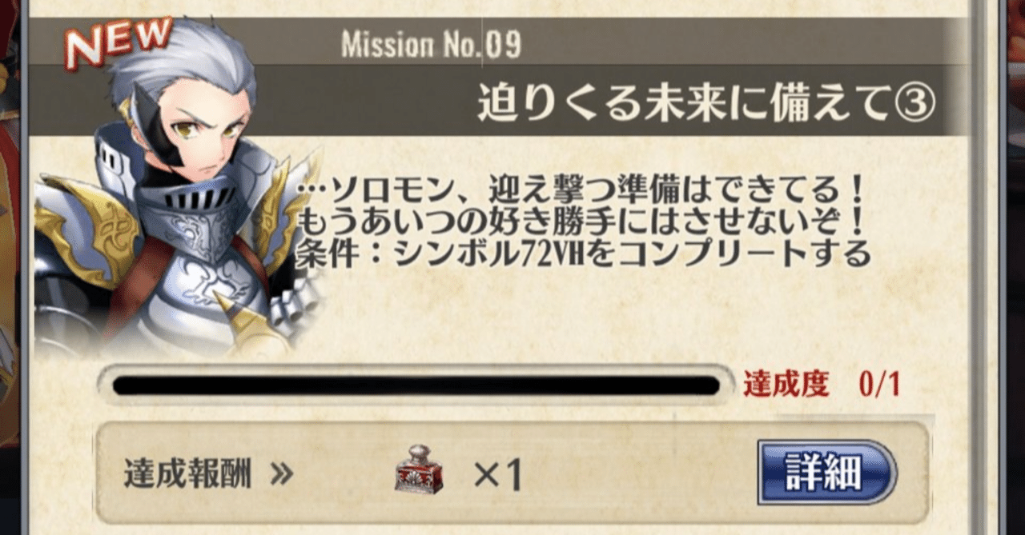Screen dimensions: 1025x535
Task: Click the 達成報酬 reward label
Action: (187, 475)
